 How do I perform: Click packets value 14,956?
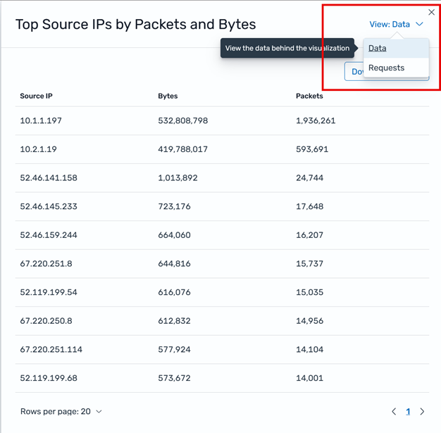[x=309, y=321]
